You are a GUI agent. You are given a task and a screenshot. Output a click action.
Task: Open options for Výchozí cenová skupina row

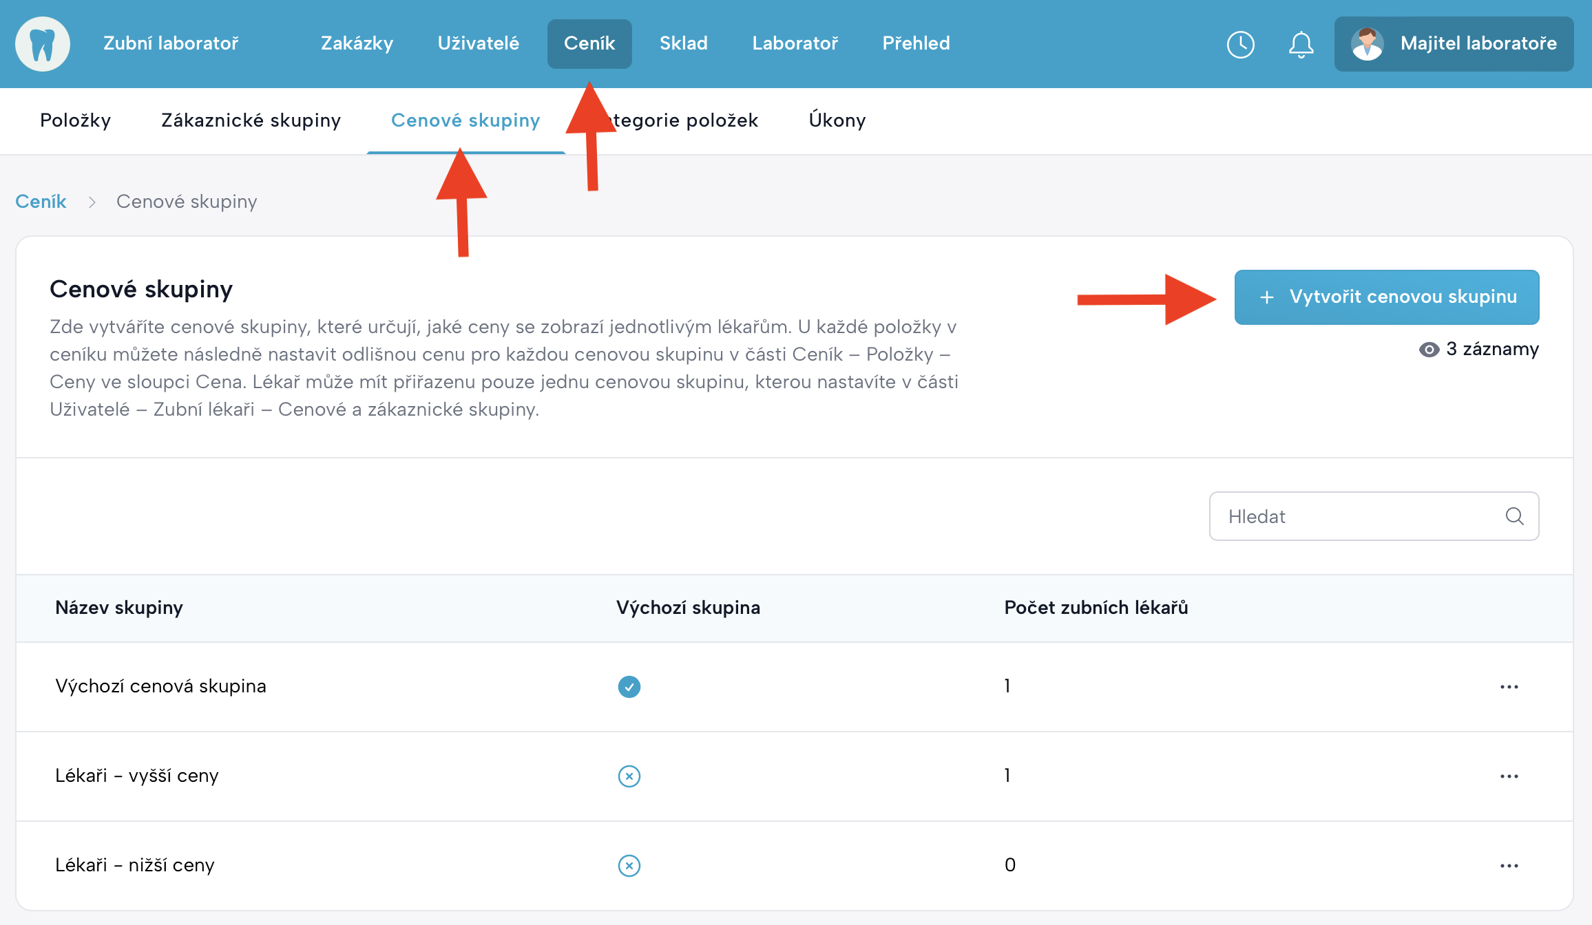coord(1509,687)
